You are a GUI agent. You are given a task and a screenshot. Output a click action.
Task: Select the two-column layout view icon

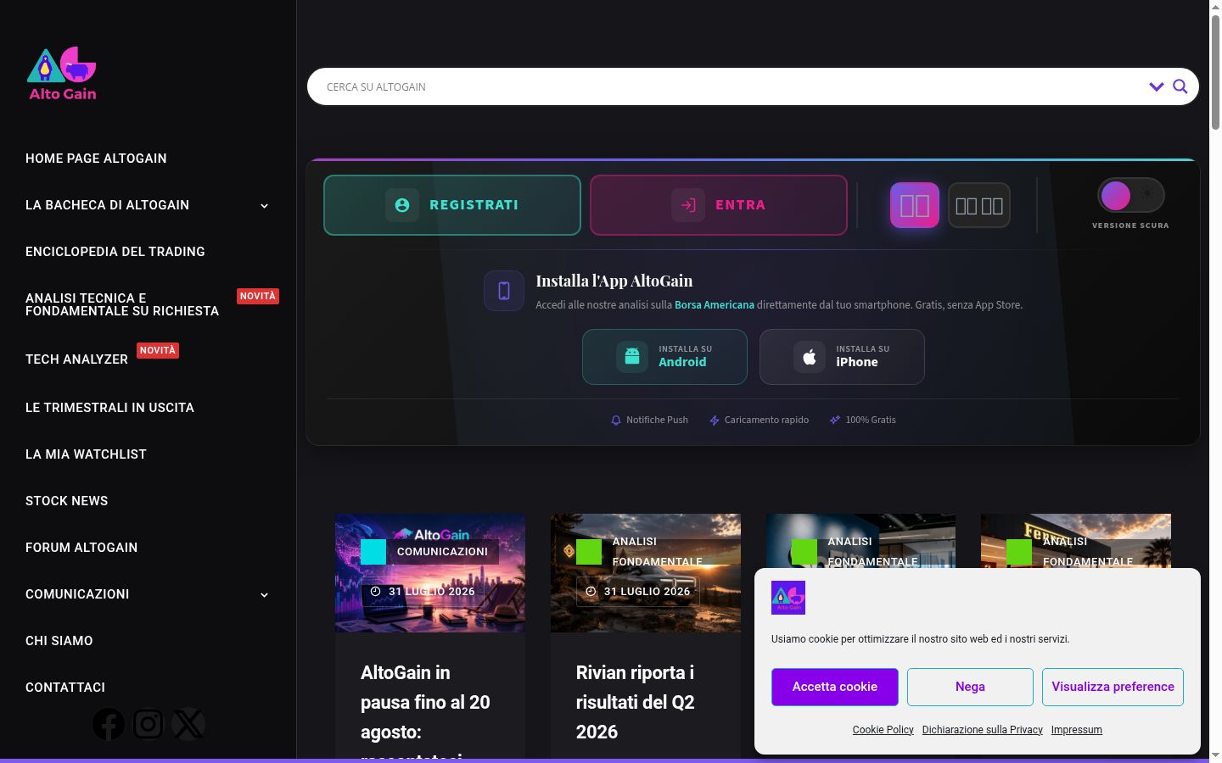(915, 205)
